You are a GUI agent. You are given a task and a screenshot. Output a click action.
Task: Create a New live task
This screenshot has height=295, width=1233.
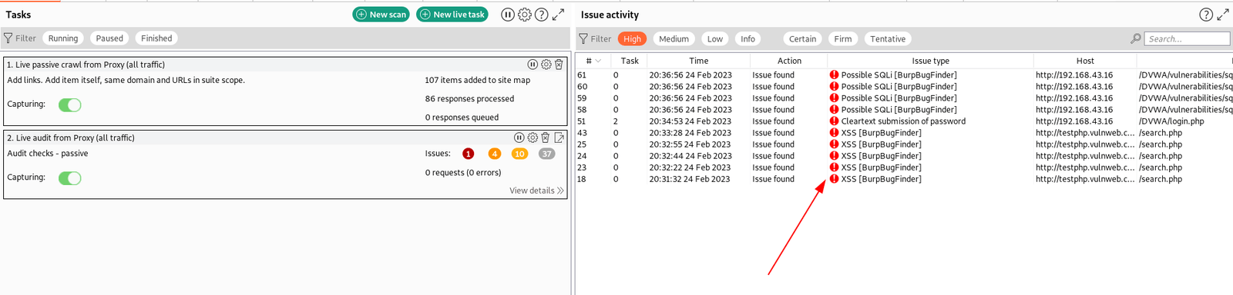(452, 15)
